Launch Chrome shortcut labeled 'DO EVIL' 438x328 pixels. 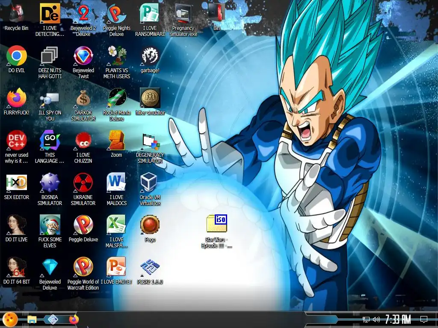coord(17,56)
